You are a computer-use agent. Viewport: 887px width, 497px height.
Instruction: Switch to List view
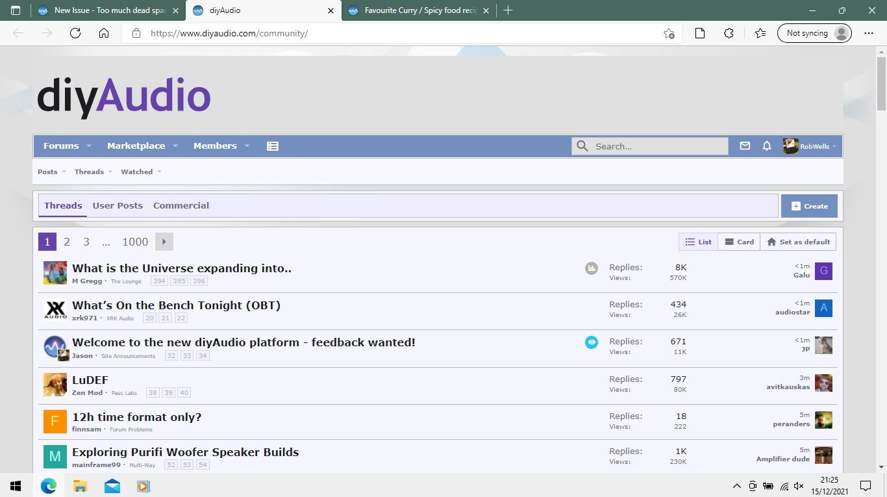(x=698, y=242)
